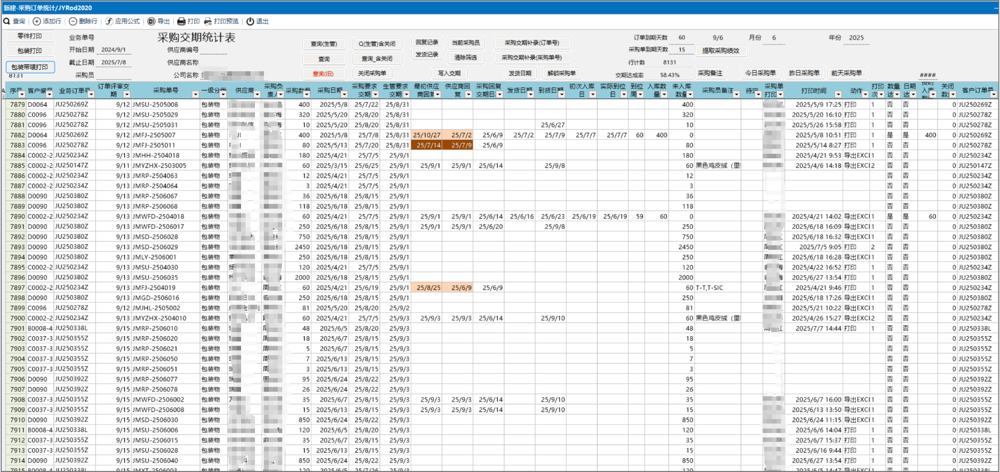Viewport: 1000px width, 472px height.
Task: Click the 开始日期 field showing 2024/9/1
Action: click(x=114, y=50)
